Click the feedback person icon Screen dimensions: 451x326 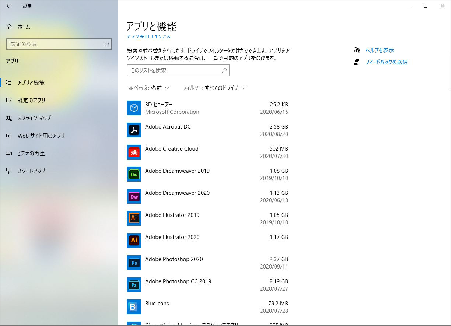coord(356,62)
